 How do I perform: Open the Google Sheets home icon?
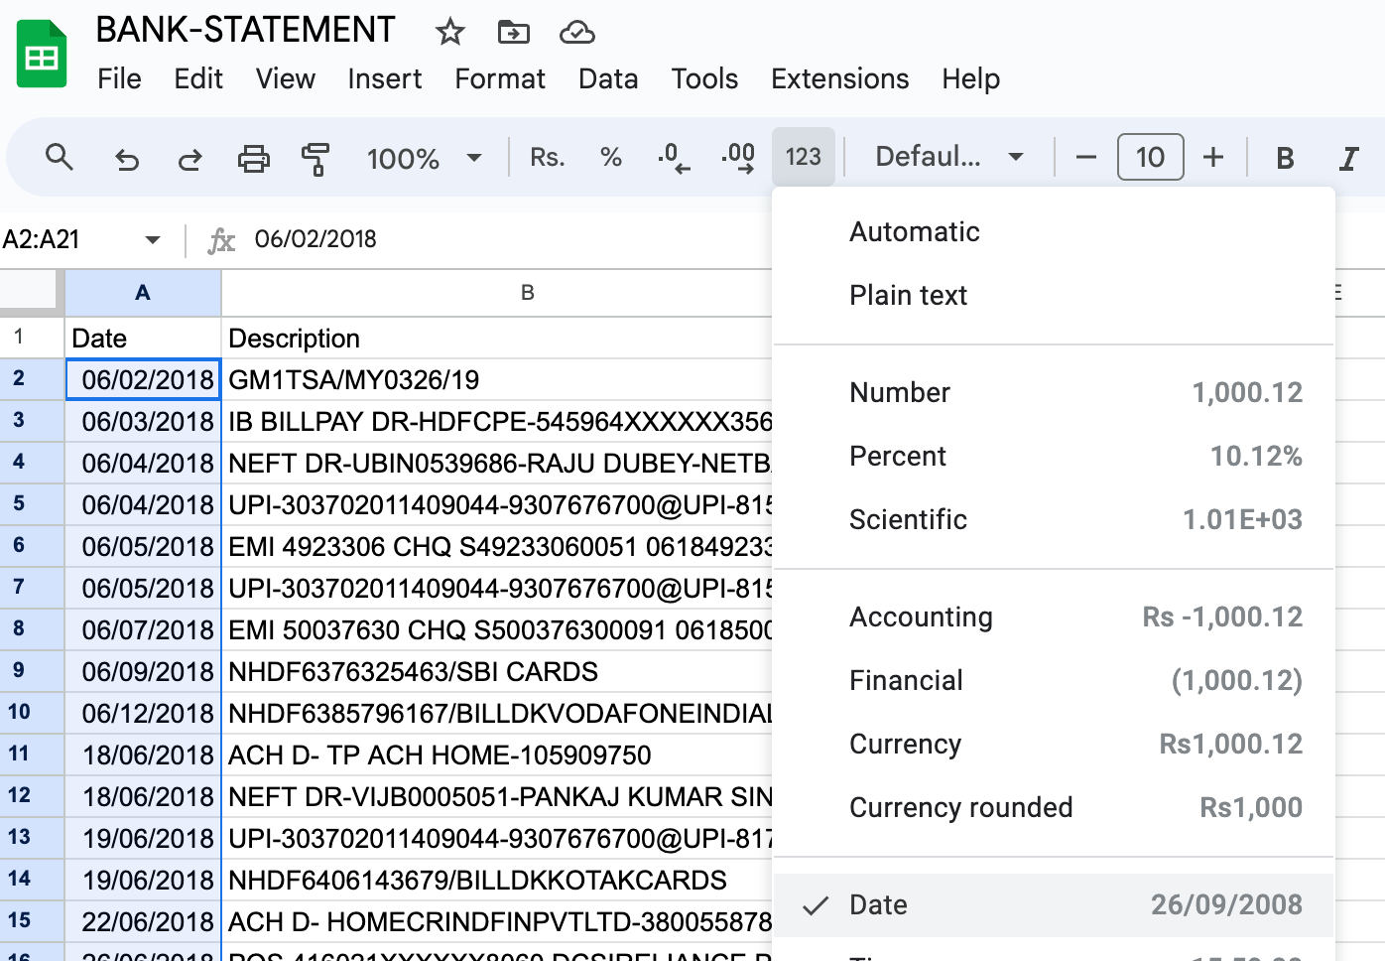(42, 55)
